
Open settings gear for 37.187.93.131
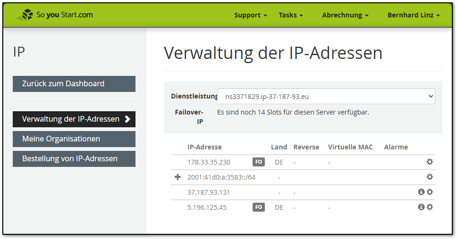430,192
